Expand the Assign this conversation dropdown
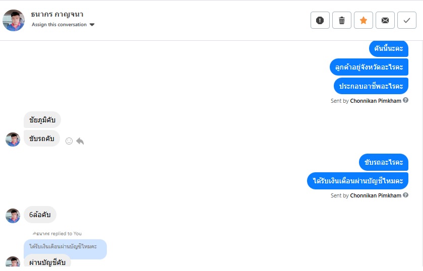The image size is (423, 271). pos(92,25)
